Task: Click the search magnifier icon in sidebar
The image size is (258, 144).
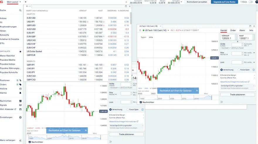Action: [20, 10]
